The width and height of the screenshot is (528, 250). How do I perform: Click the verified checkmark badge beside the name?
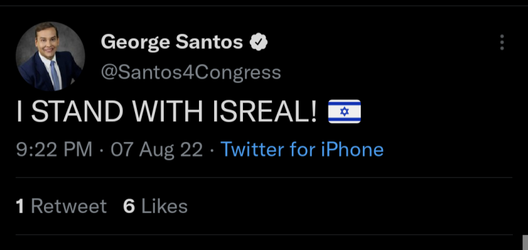pos(259,42)
